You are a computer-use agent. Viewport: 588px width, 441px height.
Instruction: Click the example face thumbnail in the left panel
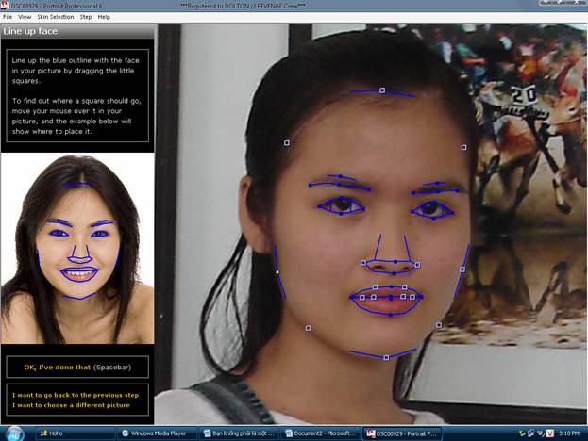pos(77,250)
